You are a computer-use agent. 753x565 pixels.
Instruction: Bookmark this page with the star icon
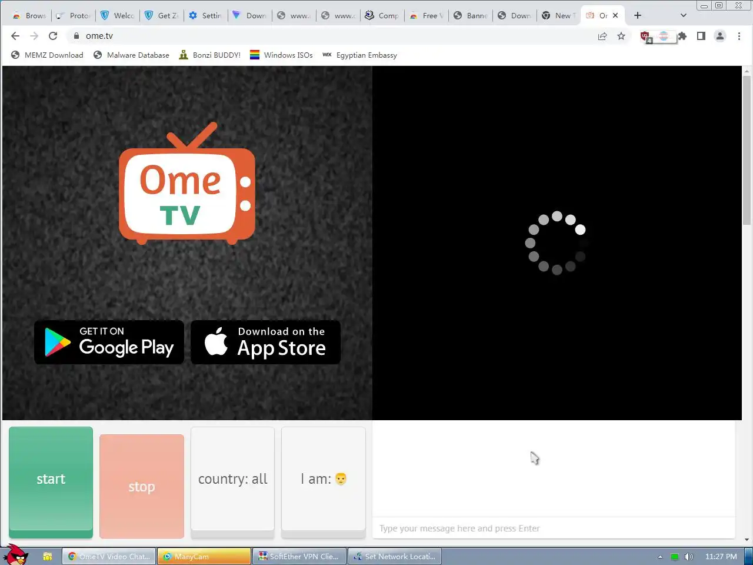[x=621, y=36]
